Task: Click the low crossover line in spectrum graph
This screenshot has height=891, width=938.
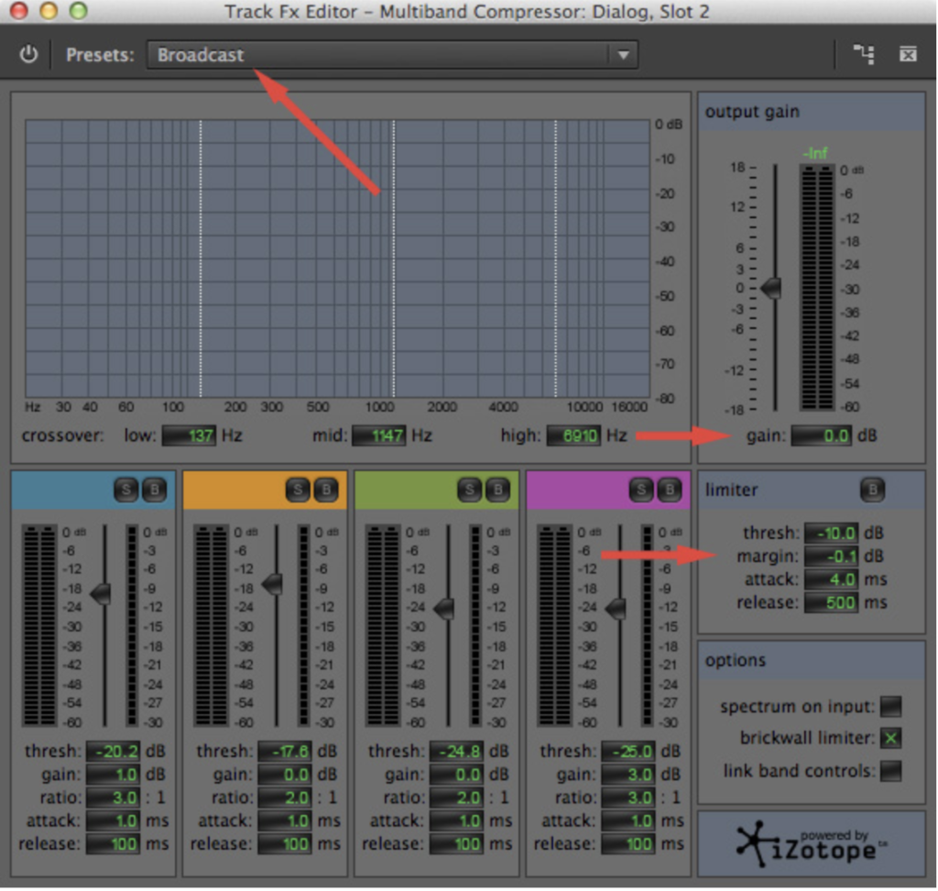Action: [201, 258]
